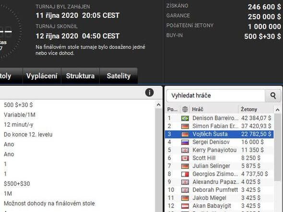Select highlighted Vojtěch Šusta row
This screenshot has width=283, height=212.
tap(219, 134)
